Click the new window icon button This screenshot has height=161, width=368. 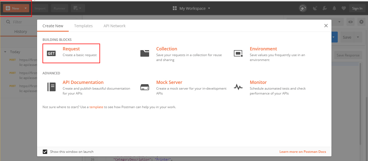(x=78, y=8)
